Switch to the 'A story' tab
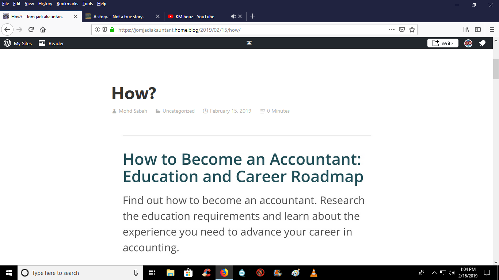This screenshot has height=280, width=499. point(118,16)
